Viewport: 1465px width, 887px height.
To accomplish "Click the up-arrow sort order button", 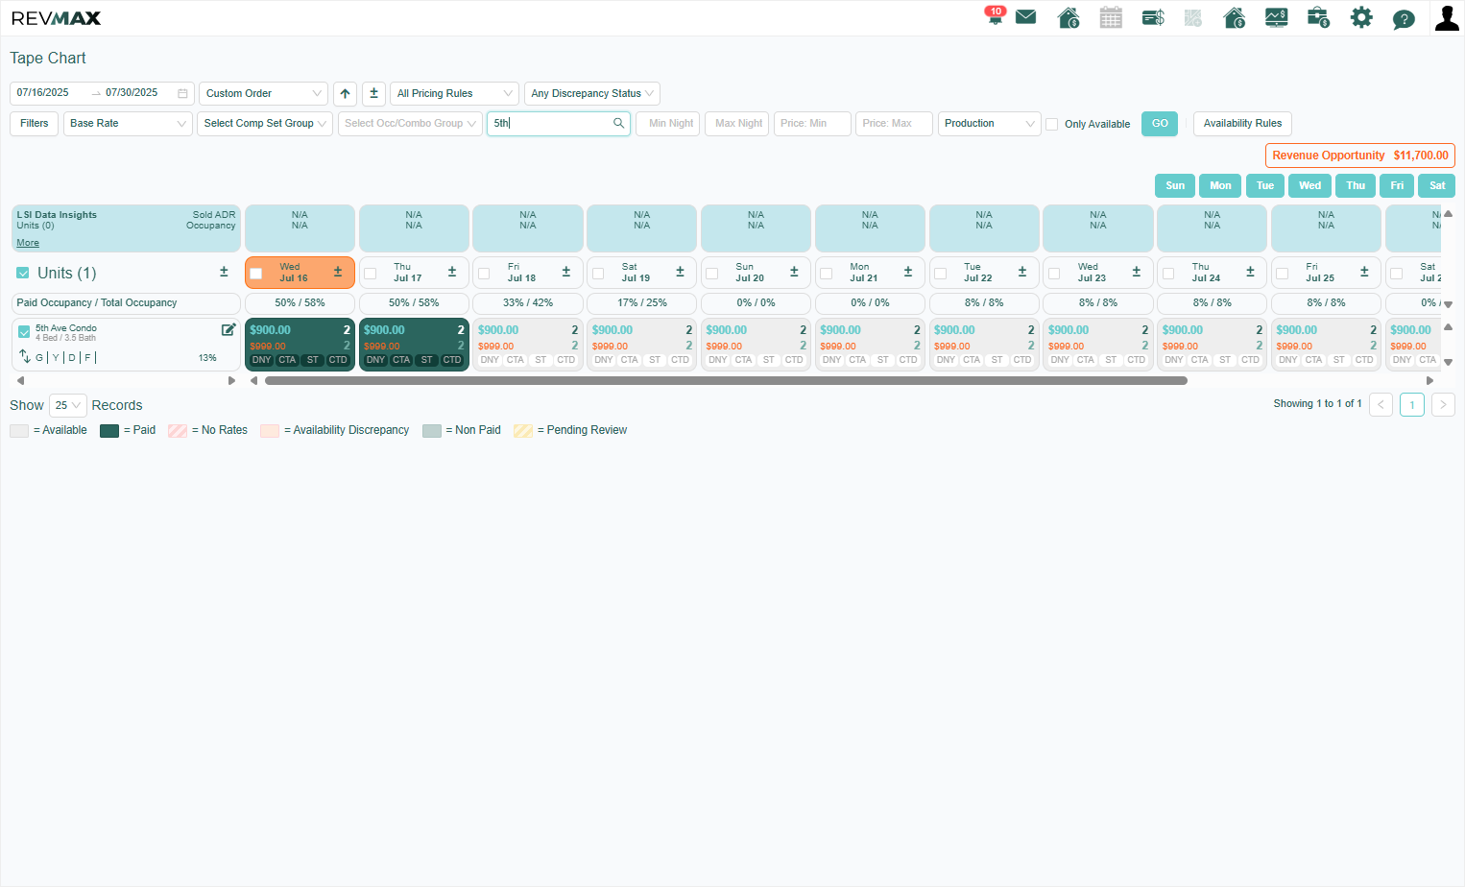I will tap(346, 93).
